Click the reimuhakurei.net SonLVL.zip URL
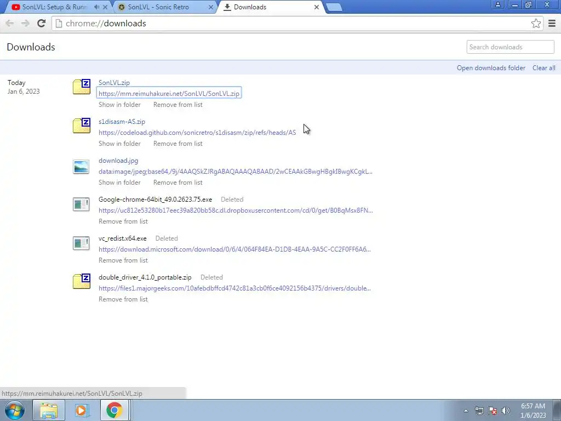Viewport: 561px width, 421px height. pos(169,93)
